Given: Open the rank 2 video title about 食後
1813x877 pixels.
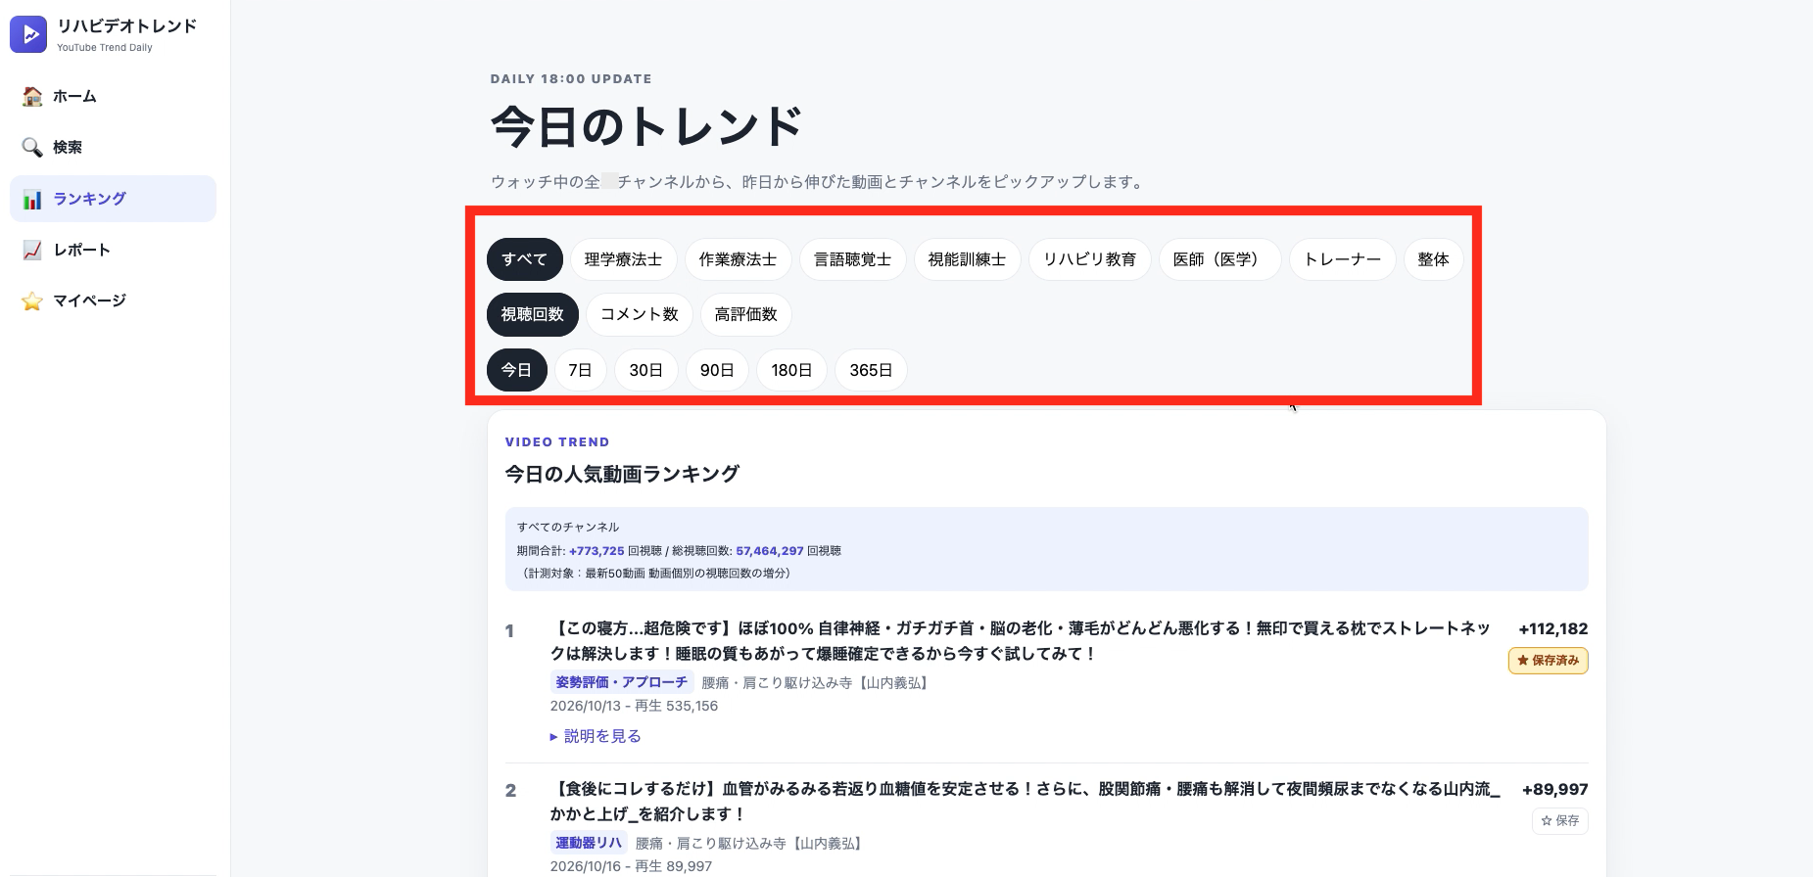Looking at the screenshot, I should pyautogui.click(x=1026, y=802).
